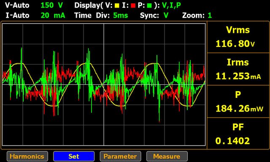Select the Irms 11.253mA readout panel

[x=238, y=69]
